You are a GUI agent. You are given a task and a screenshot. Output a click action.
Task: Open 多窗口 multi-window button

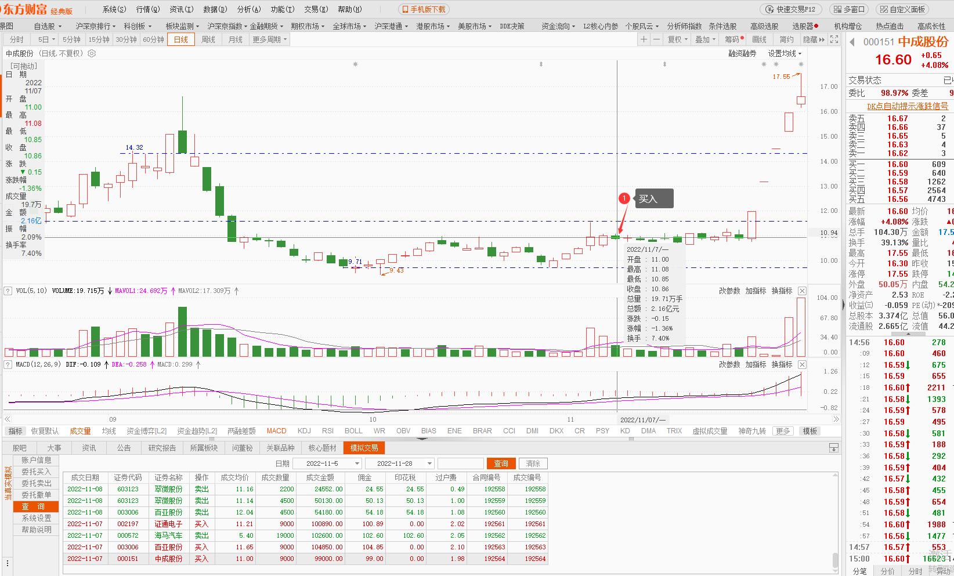click(849, 9)
